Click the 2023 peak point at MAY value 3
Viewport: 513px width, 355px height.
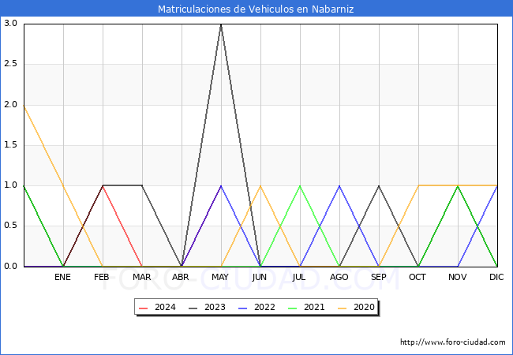click(x=221, y=24)
